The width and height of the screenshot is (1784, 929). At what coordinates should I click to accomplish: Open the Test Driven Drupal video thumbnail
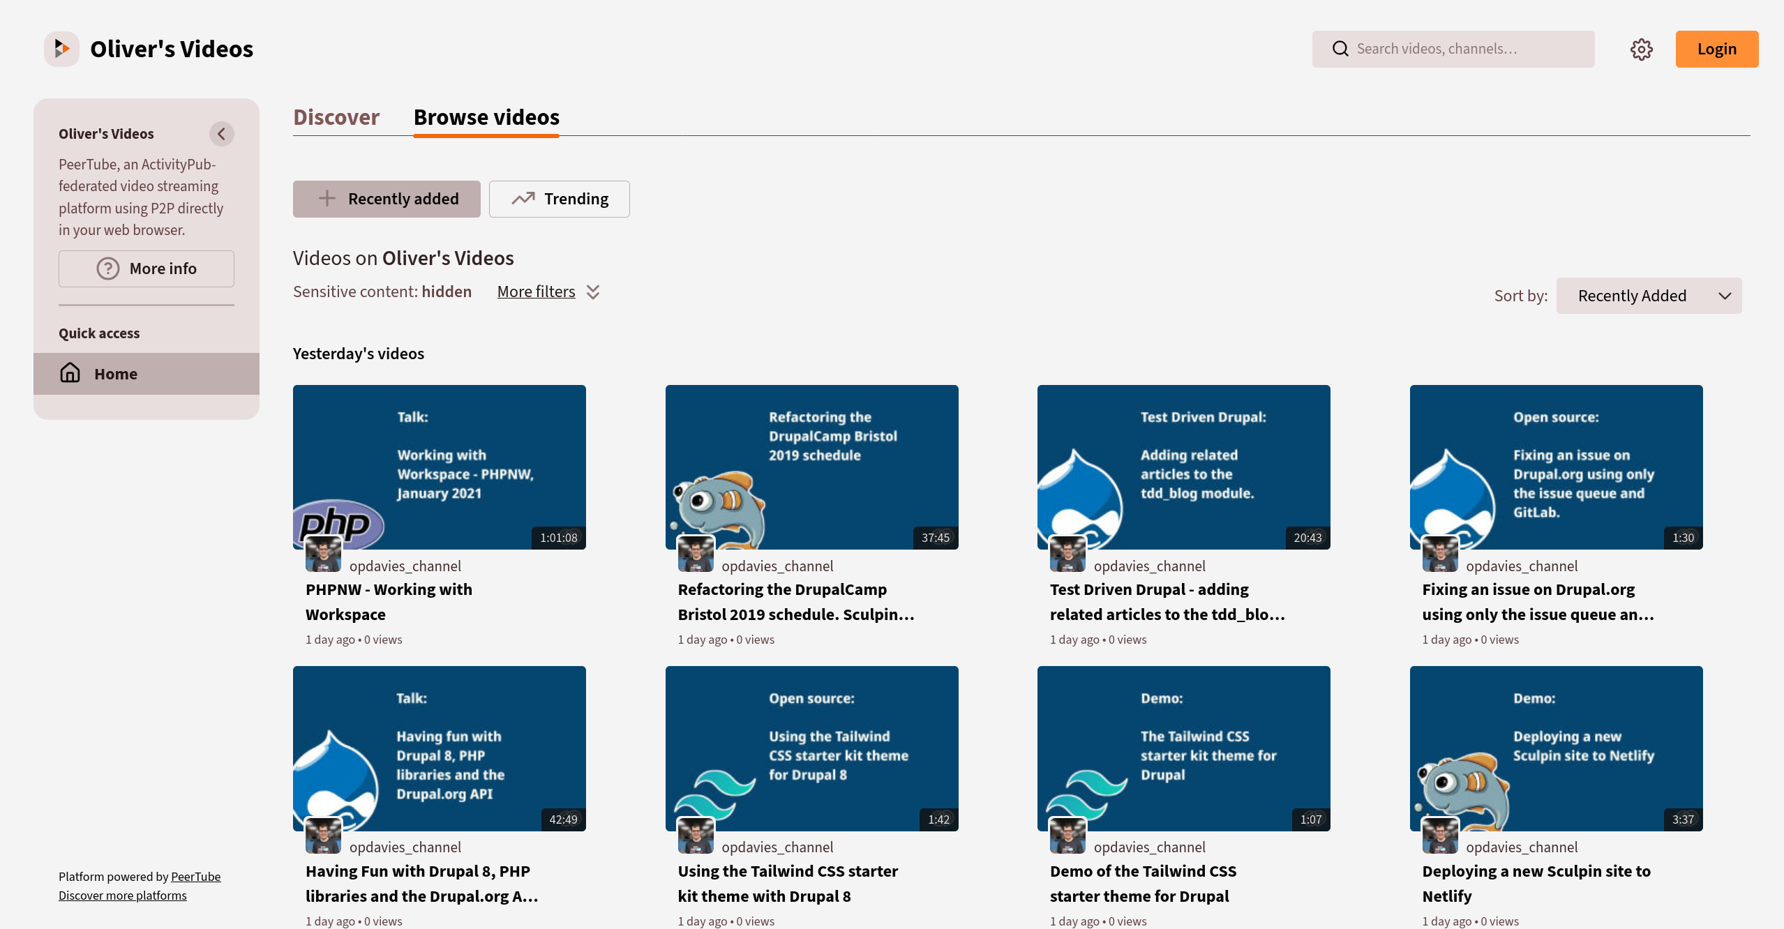pyautogui.click(x=1183, y=467)
